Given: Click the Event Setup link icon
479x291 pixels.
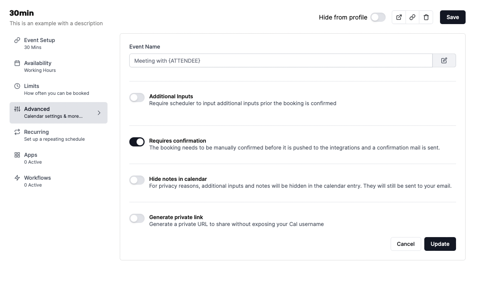Looking at the screenshot, I should [17, 40].
